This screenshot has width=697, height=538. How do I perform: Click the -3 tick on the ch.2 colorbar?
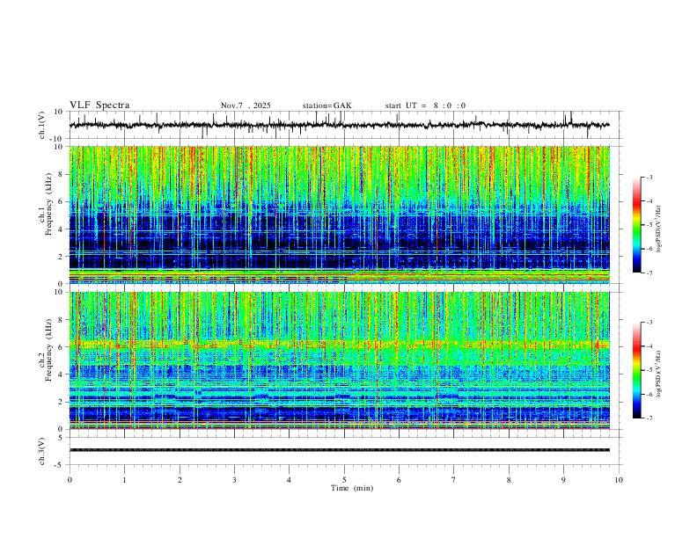649,323
